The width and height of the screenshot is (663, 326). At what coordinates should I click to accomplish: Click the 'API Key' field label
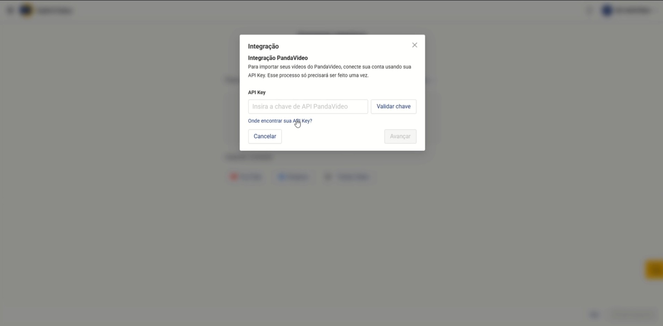(x=257, y=92)
